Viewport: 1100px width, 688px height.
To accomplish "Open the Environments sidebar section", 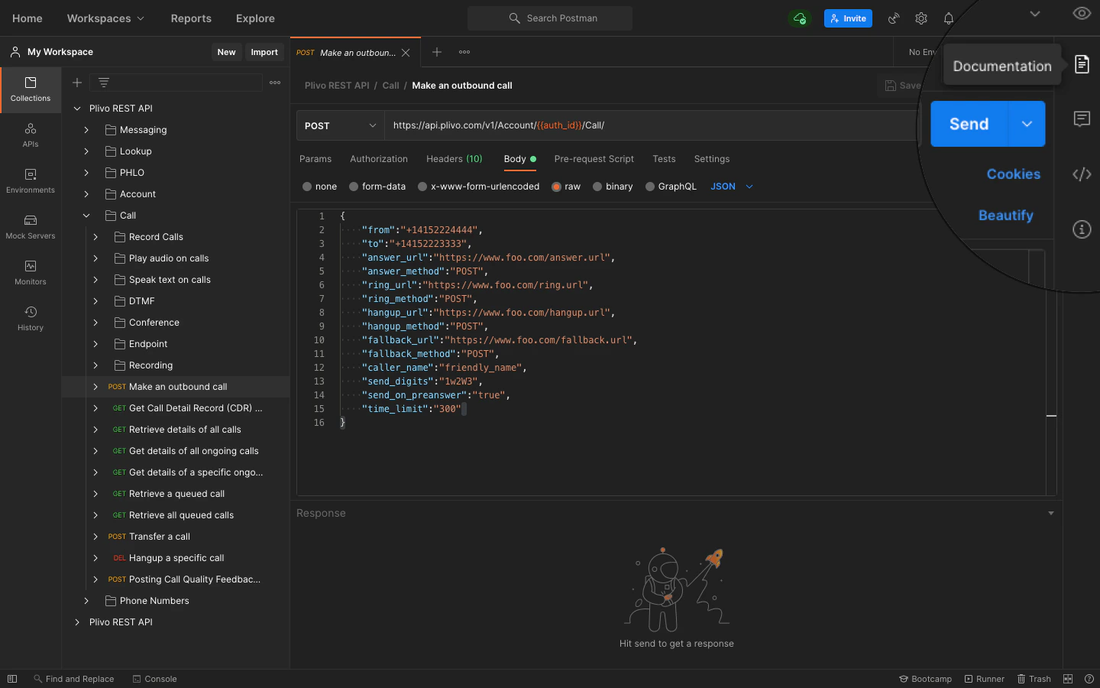I will [31, 181].
